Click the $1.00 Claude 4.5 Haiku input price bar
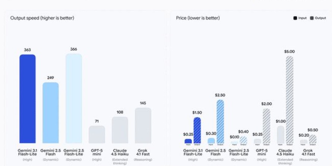 [x=280, y=135]
